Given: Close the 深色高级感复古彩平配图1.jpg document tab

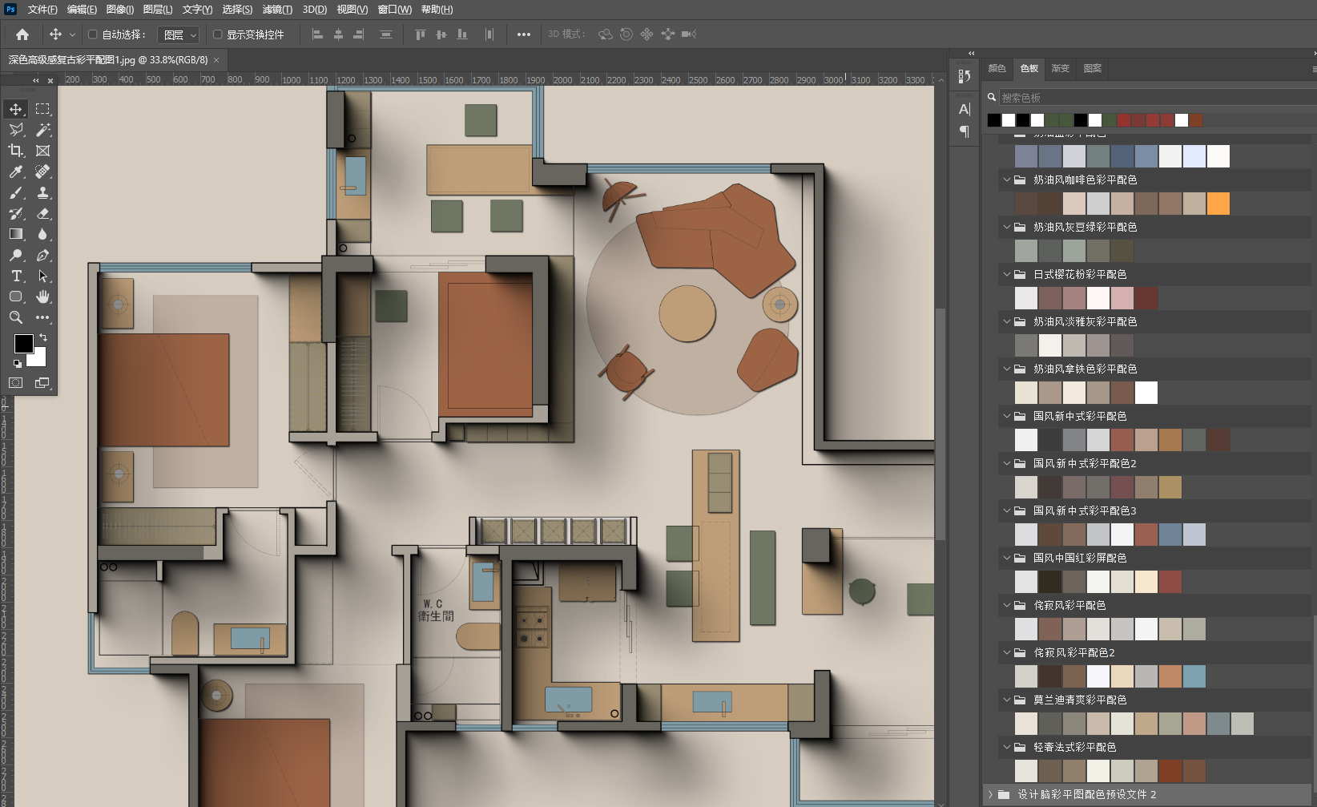Looking at the screenshot, I should point(216,60).
